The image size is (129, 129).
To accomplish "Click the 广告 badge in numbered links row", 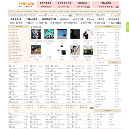I will (92, 108).
